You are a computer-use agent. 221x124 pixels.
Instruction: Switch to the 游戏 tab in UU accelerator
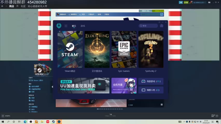click(83, 26)
